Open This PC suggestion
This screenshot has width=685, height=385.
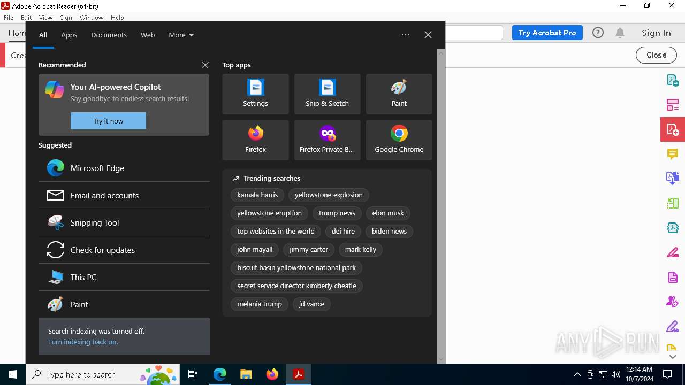(124, 277)
